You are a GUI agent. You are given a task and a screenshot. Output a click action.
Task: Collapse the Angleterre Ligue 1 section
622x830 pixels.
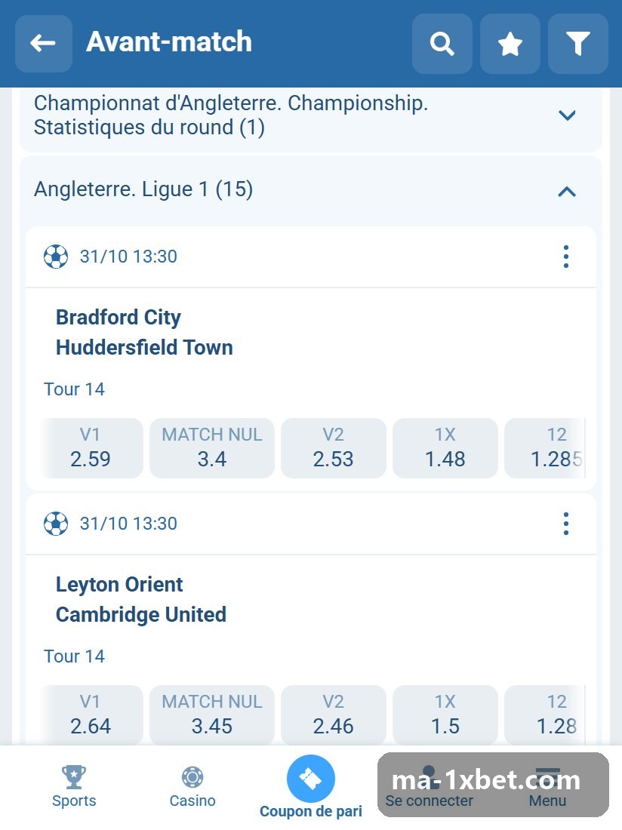point(311,190)
